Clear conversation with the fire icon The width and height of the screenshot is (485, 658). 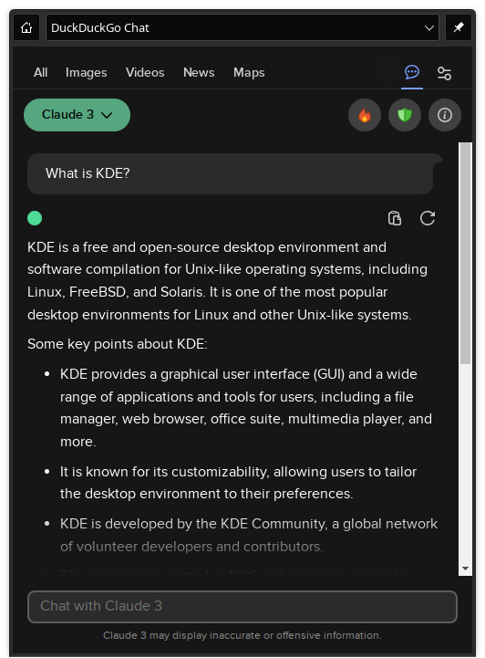[x=365, y=115]
